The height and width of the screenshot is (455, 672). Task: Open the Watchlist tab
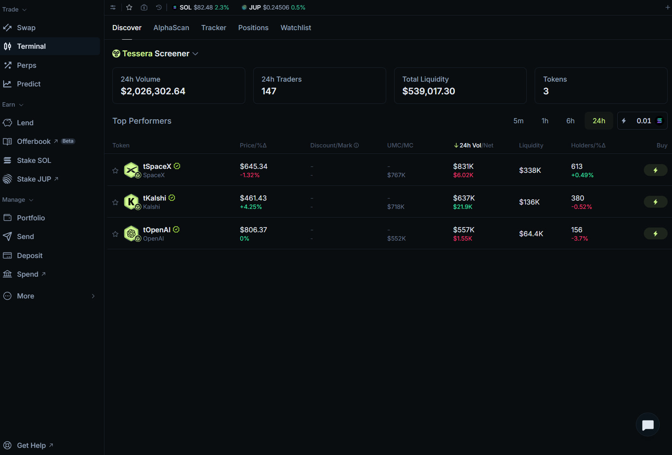[x=296, y=28]
